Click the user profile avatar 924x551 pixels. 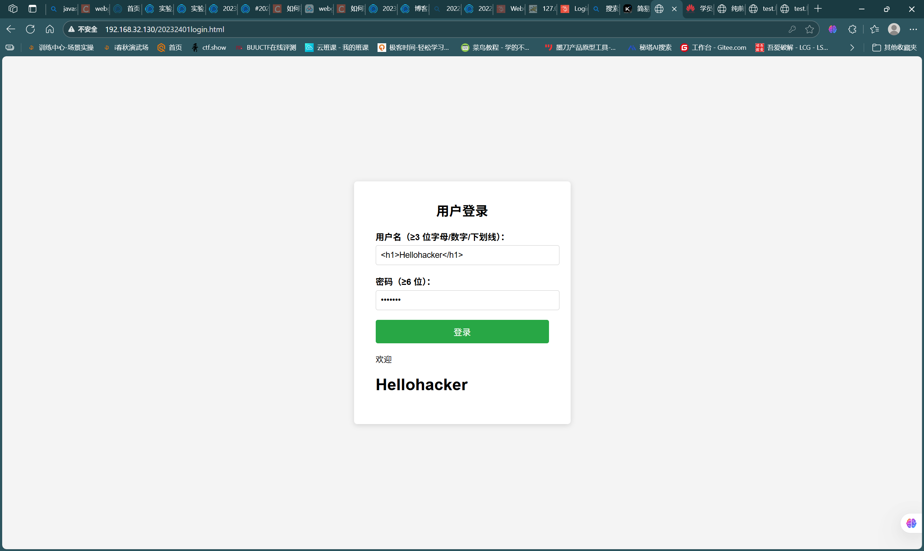point(894,29)
